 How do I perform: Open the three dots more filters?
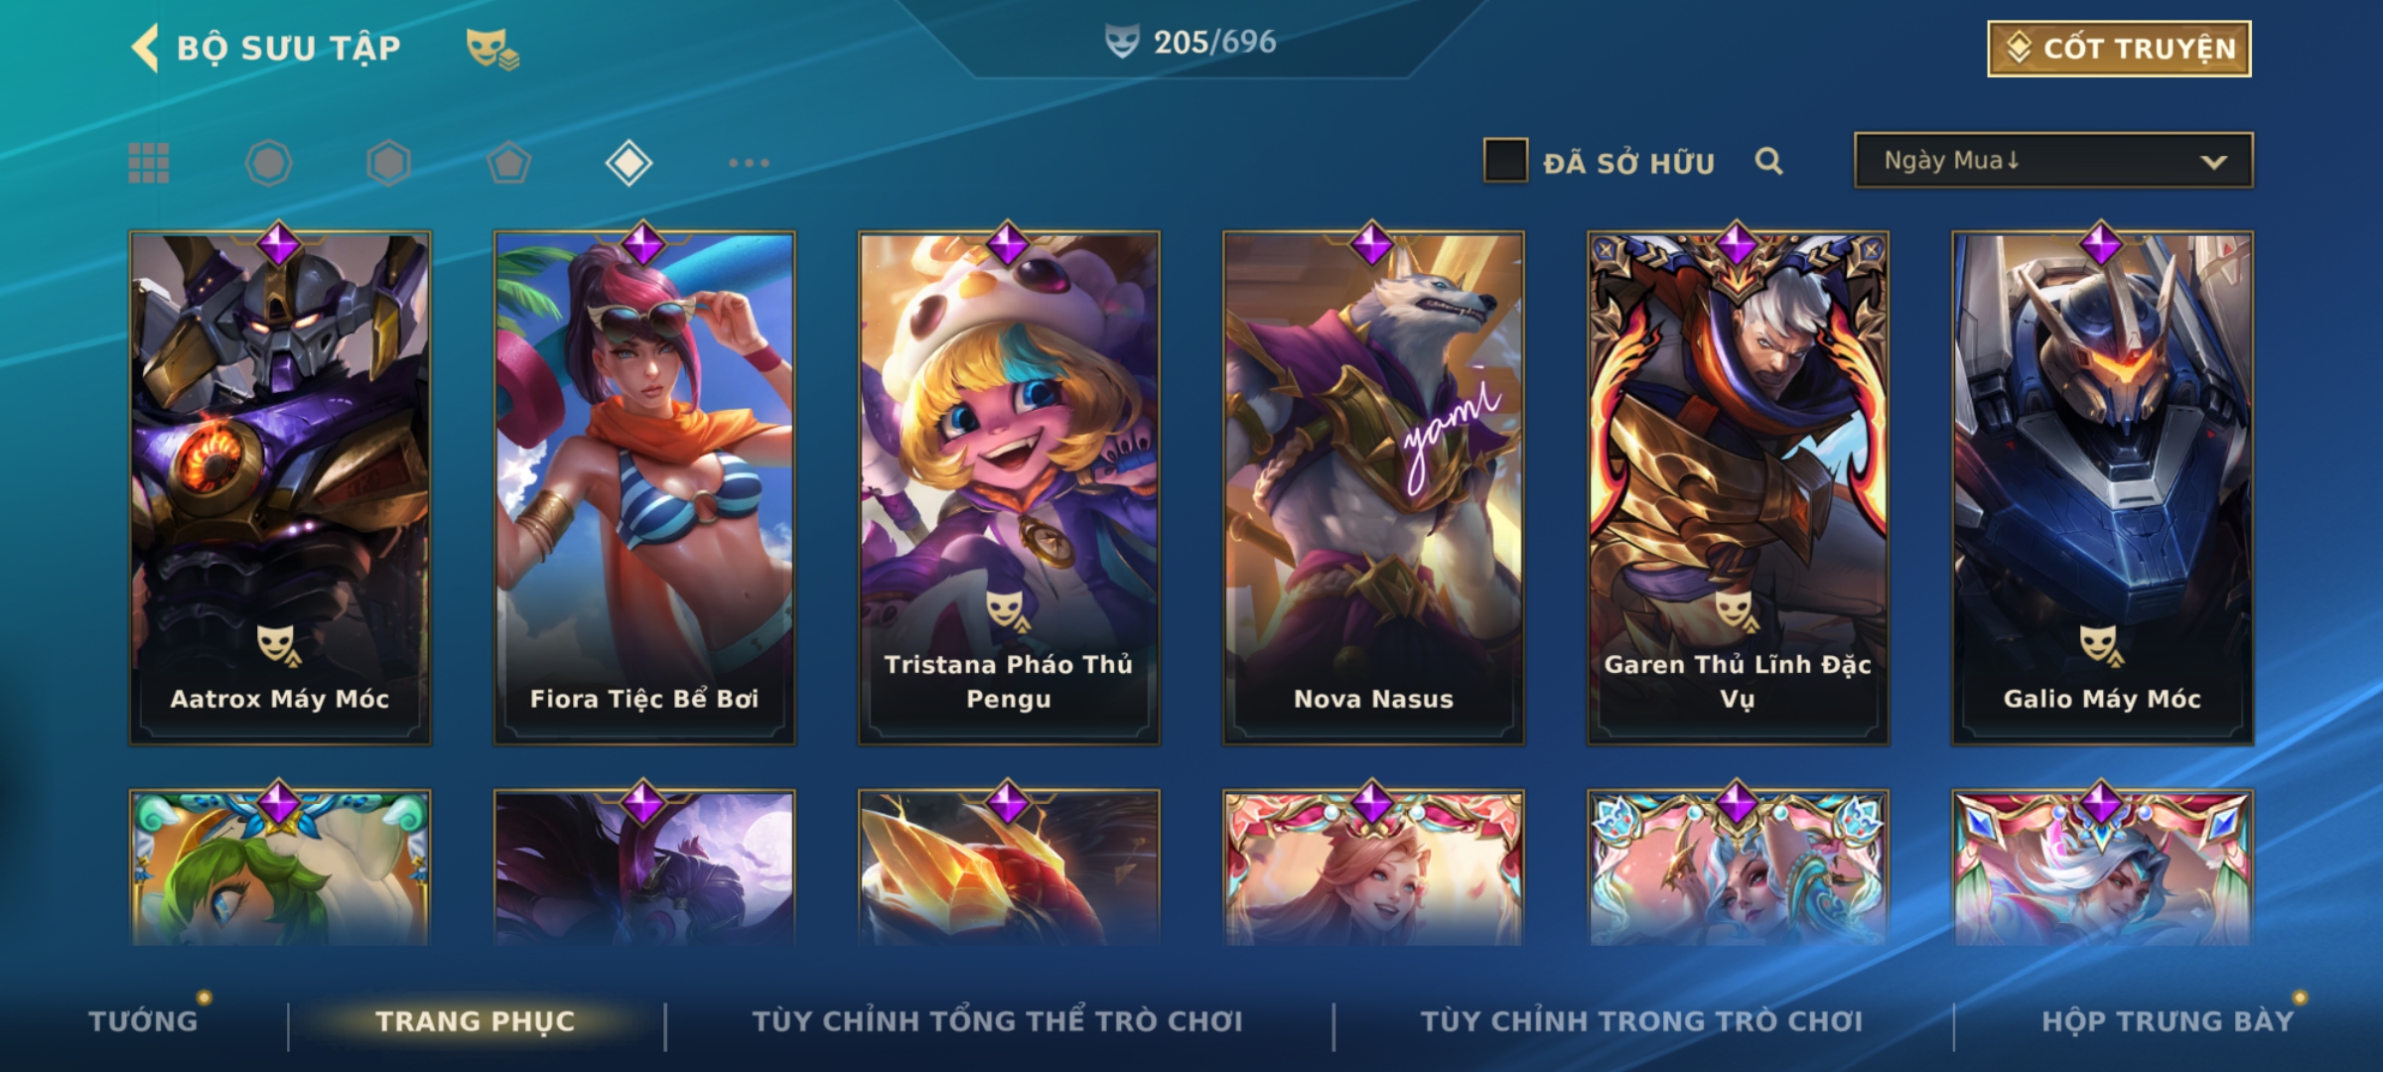[x=749, y=163]
